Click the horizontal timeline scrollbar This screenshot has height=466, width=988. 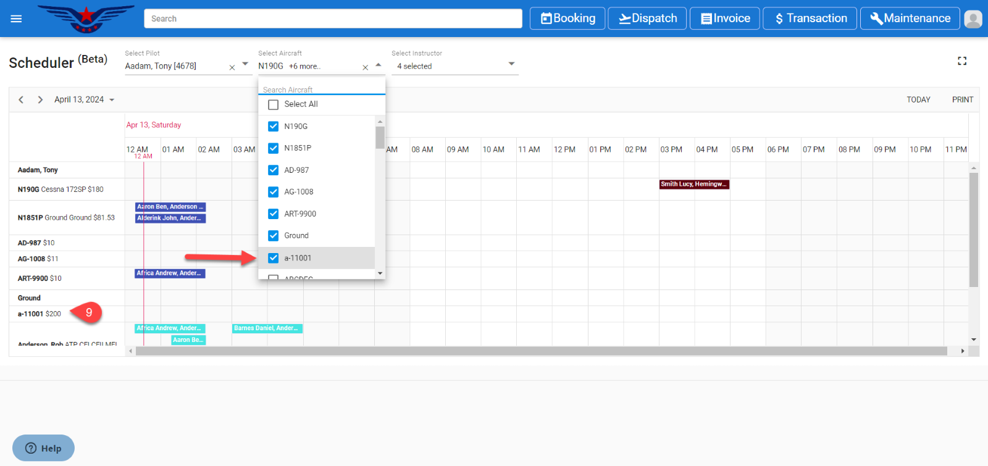[541, 351]
